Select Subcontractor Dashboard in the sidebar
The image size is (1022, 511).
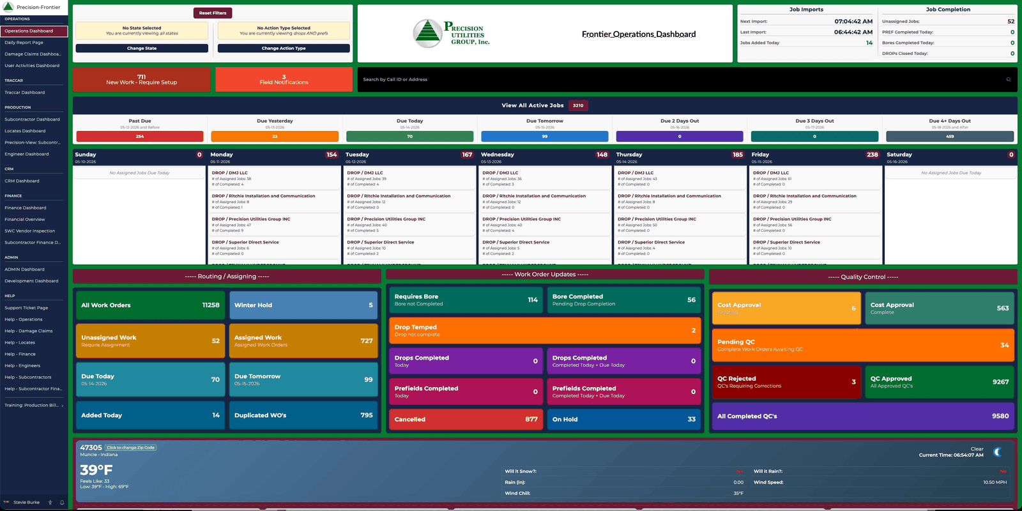tap(34, 119)
